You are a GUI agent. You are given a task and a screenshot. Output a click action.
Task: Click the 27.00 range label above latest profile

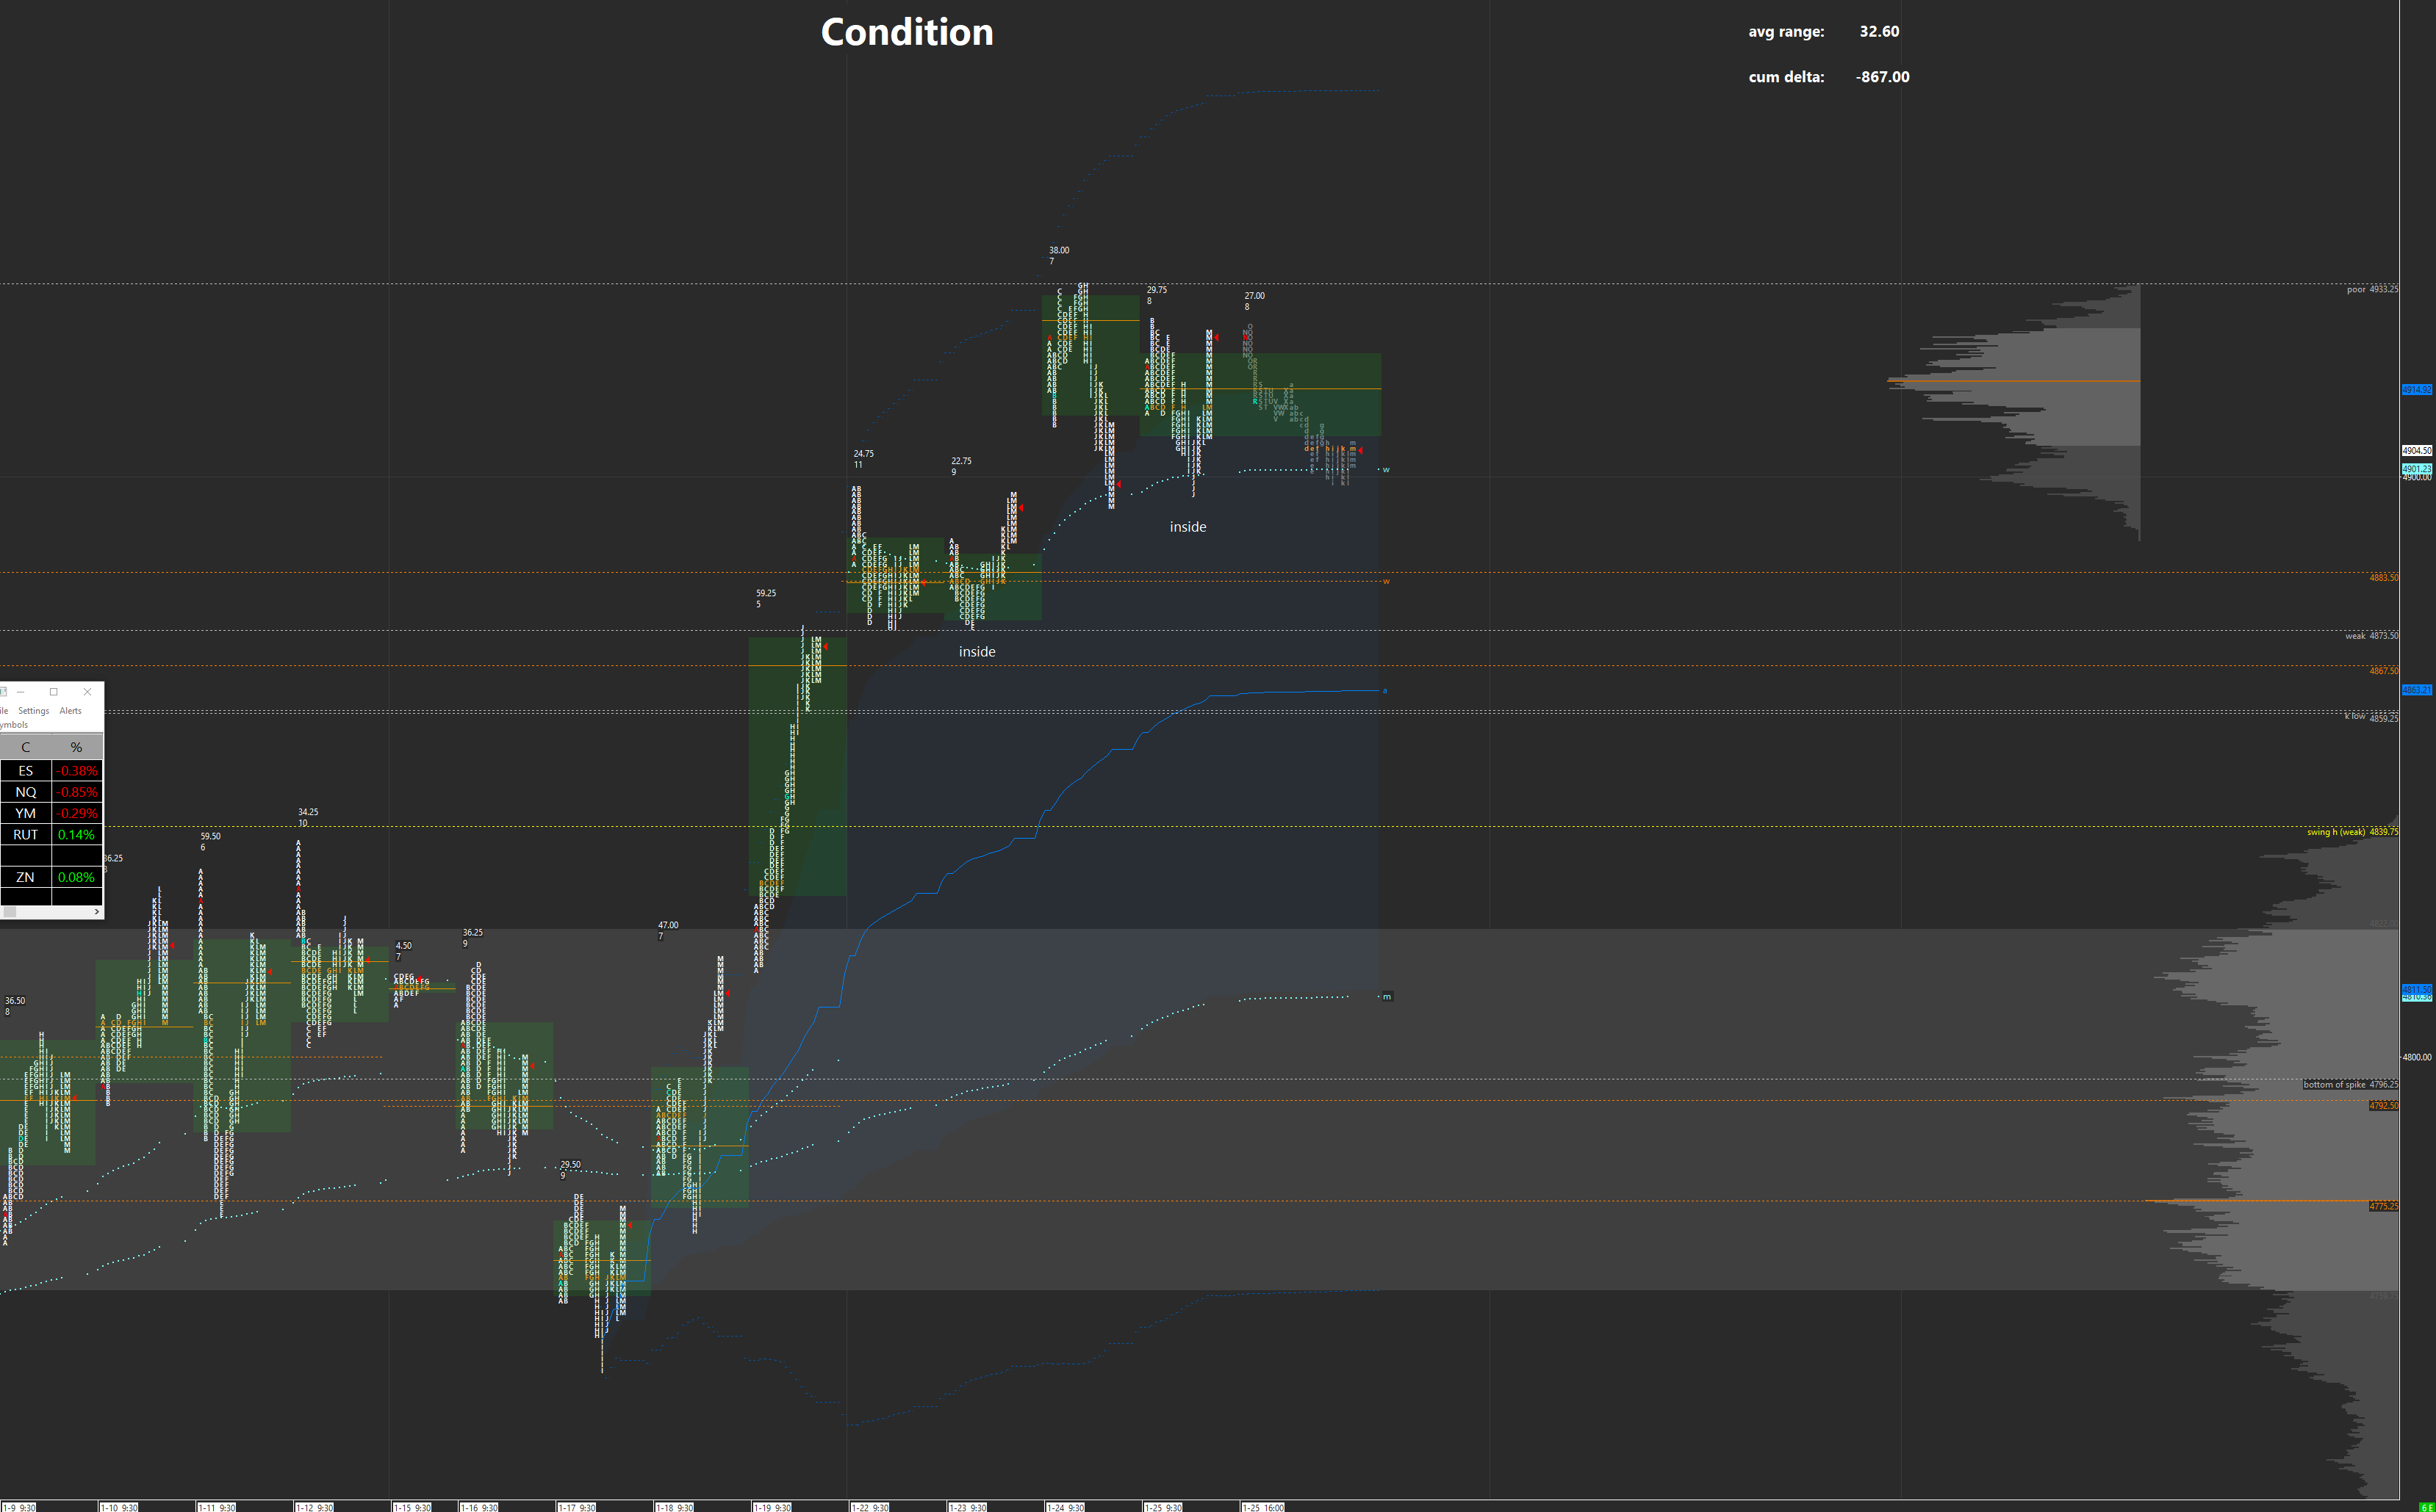(1254, 296)
